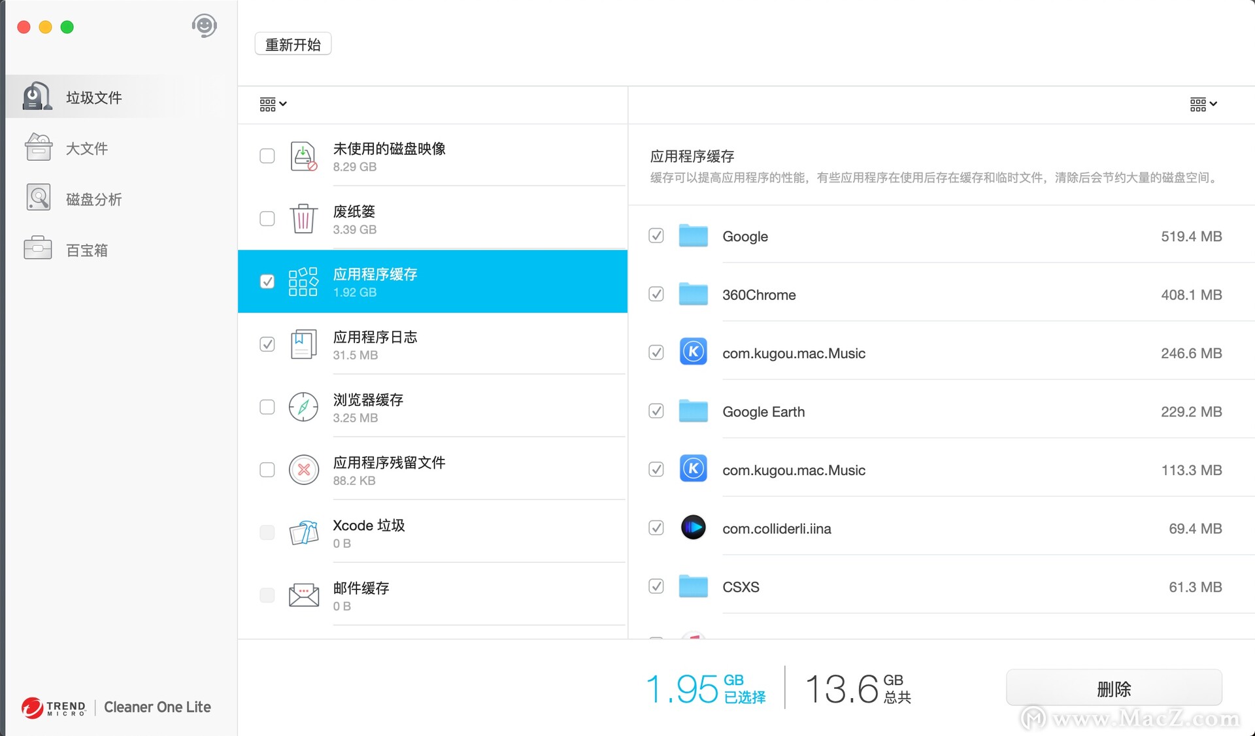
Task: Click the 删除 delete button
Action: [x=1113, y=689]
